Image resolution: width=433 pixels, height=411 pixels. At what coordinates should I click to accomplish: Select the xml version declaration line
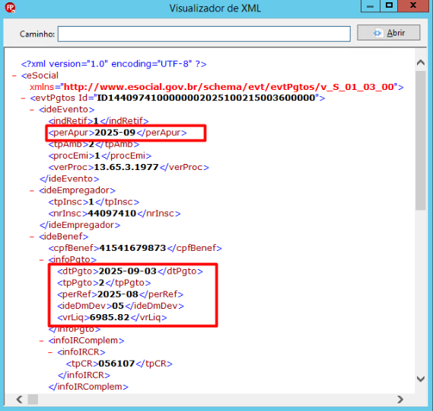[x=114, y=64]
